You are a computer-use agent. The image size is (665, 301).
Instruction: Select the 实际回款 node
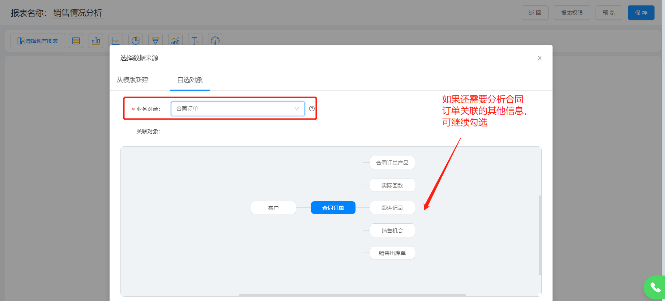click(x=392, y=185)
